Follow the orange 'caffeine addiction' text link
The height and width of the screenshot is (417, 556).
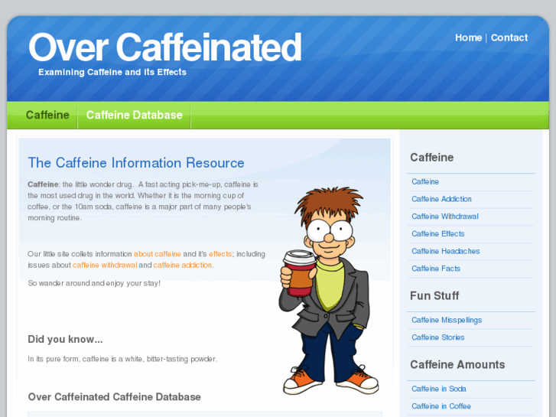tap(182, 265)
